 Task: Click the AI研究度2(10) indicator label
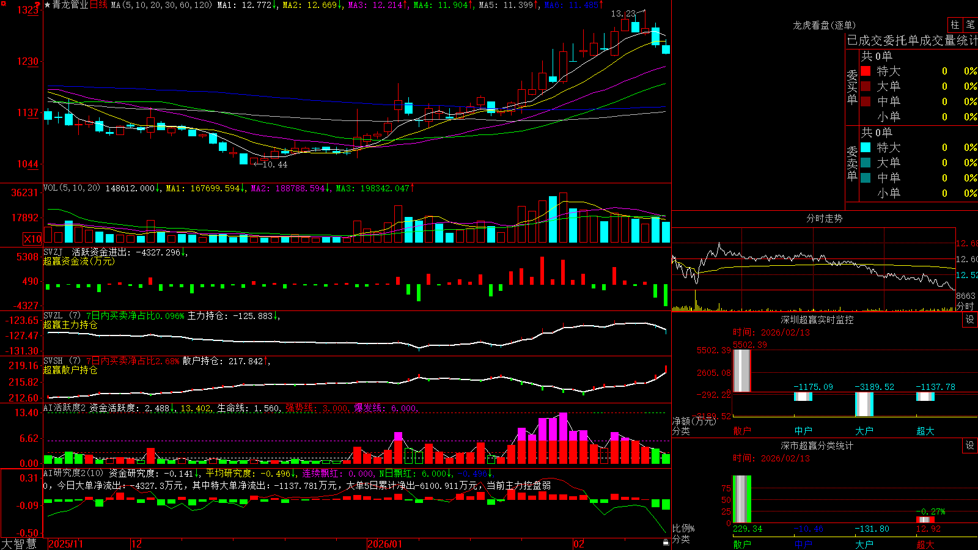(x=74, y=473)
